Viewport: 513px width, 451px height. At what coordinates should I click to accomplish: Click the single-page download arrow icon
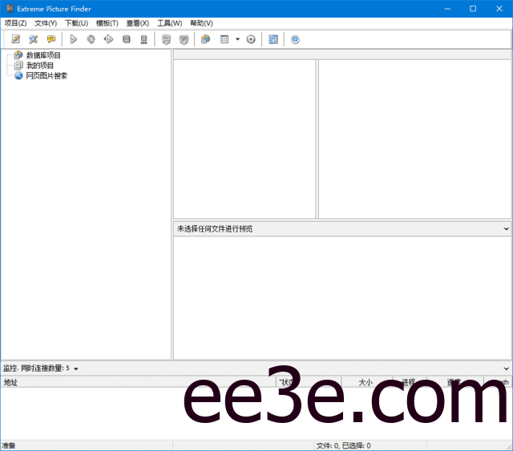point(166,39)
